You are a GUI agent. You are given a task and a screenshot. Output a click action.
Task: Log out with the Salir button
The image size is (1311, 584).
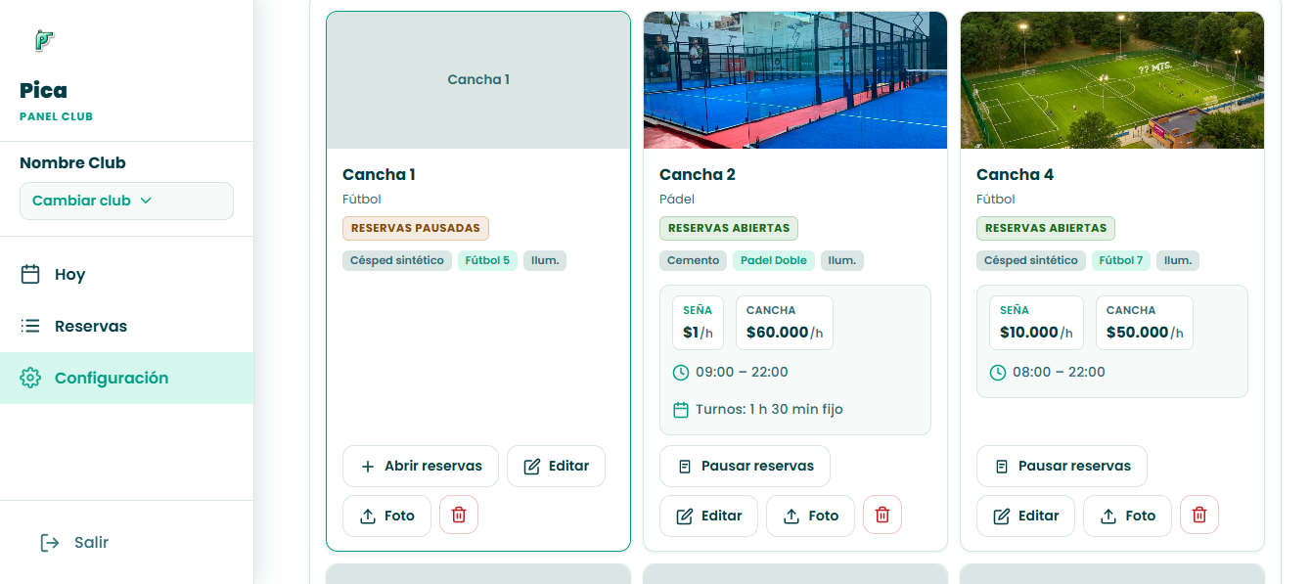coord(73,542)
